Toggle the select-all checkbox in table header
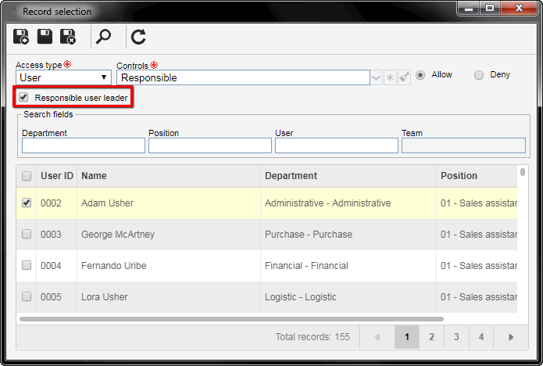The height and width of the screenshot is (366, 543). [27, 176]
